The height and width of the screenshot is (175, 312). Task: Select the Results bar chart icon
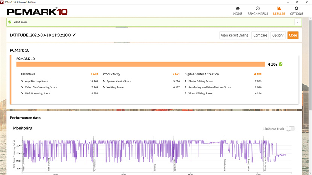pos(279,9)
